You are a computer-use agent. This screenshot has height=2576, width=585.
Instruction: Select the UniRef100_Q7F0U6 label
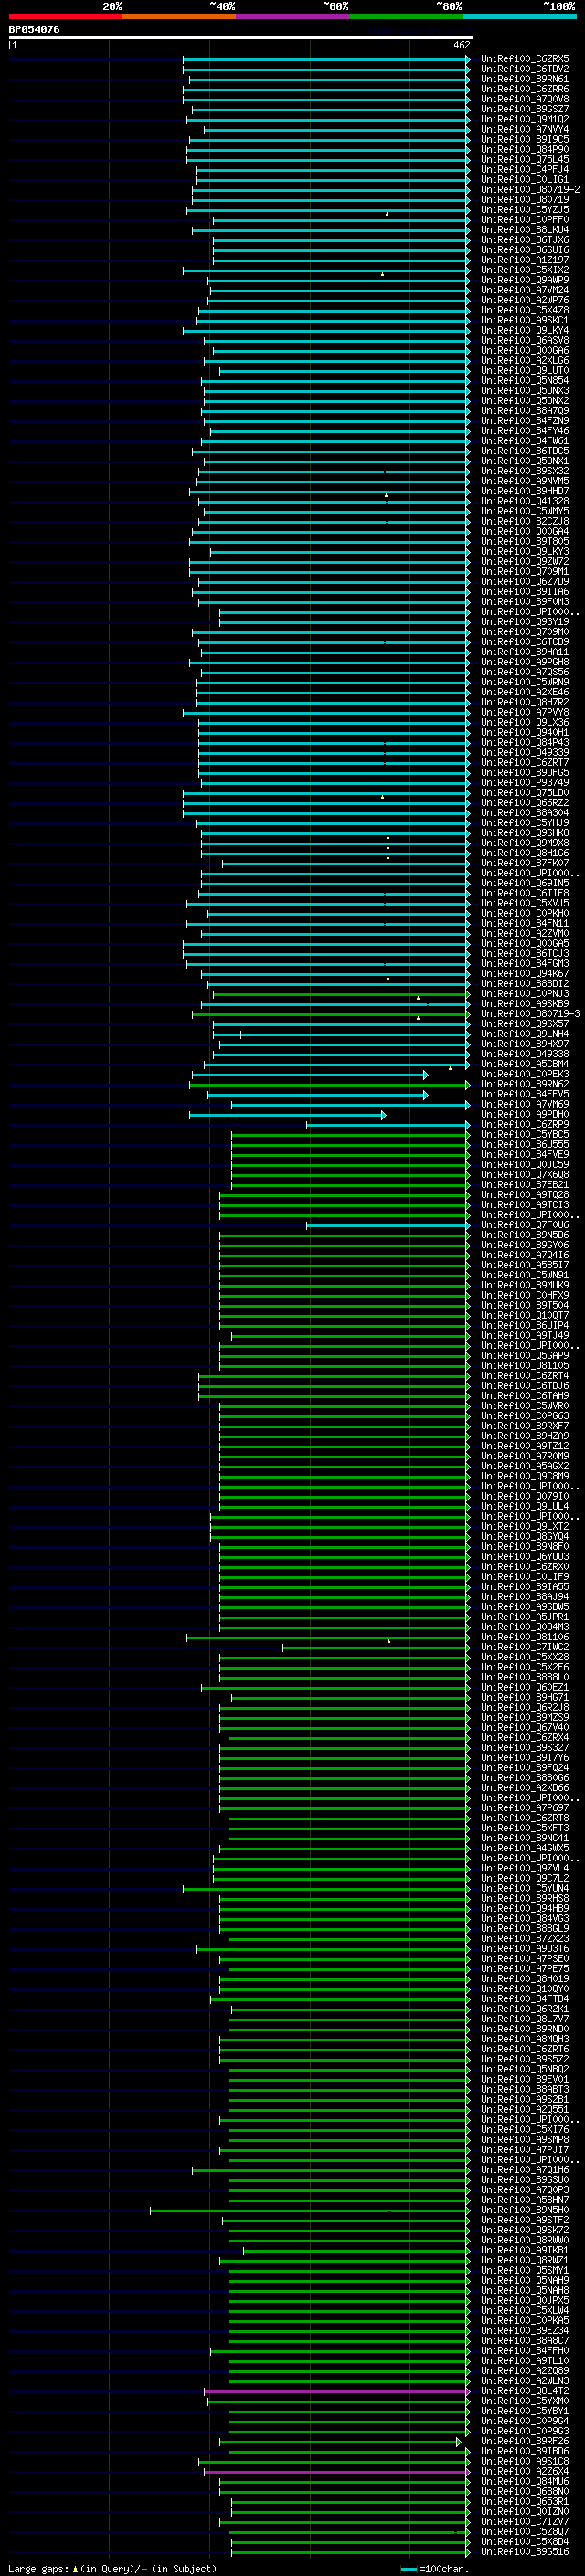[525, 1225]
